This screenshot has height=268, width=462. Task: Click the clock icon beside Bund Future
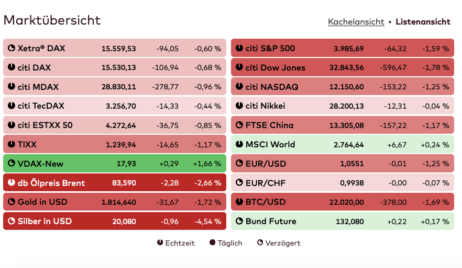click(239, 222)
